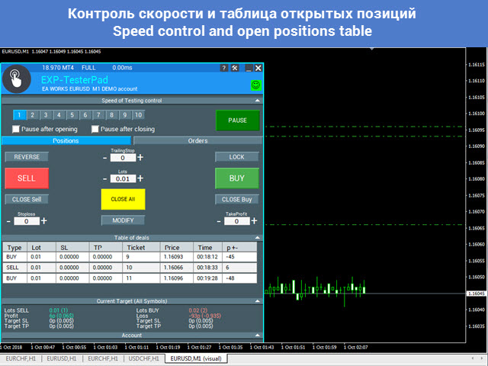Collapse the Account section
488x366 pixels.
pyautogui.click(x=258, y=335)
